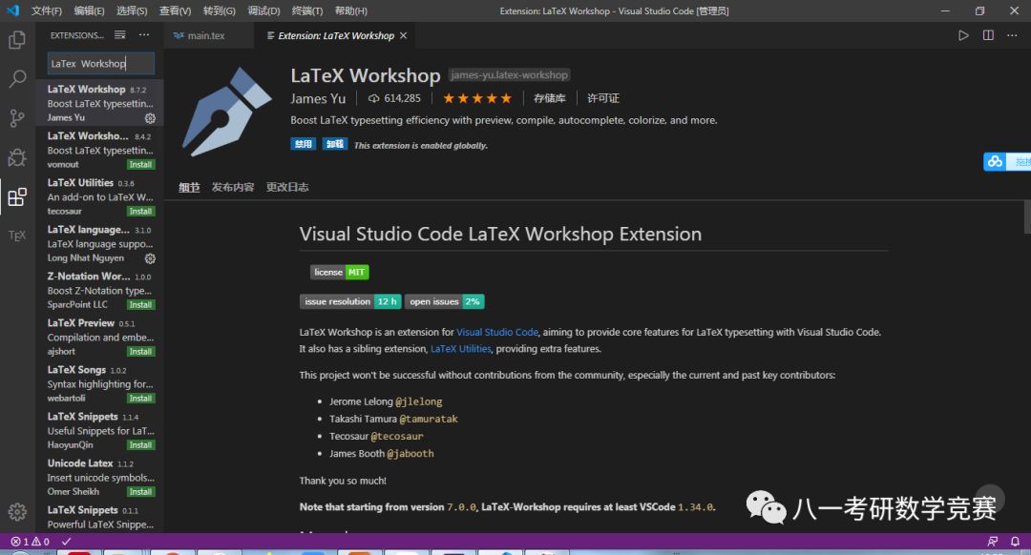Click the license MIT badge
This screenshot has width=1031, height=555.
point(340,272)
